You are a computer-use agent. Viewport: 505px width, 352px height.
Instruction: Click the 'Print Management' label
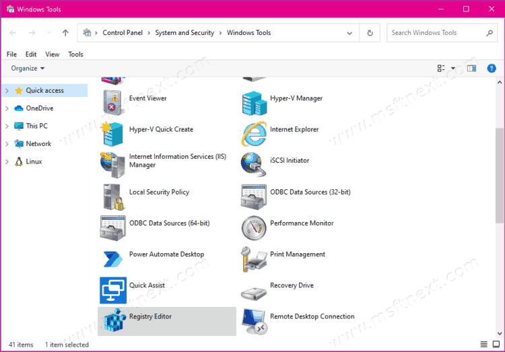point(298,254)
